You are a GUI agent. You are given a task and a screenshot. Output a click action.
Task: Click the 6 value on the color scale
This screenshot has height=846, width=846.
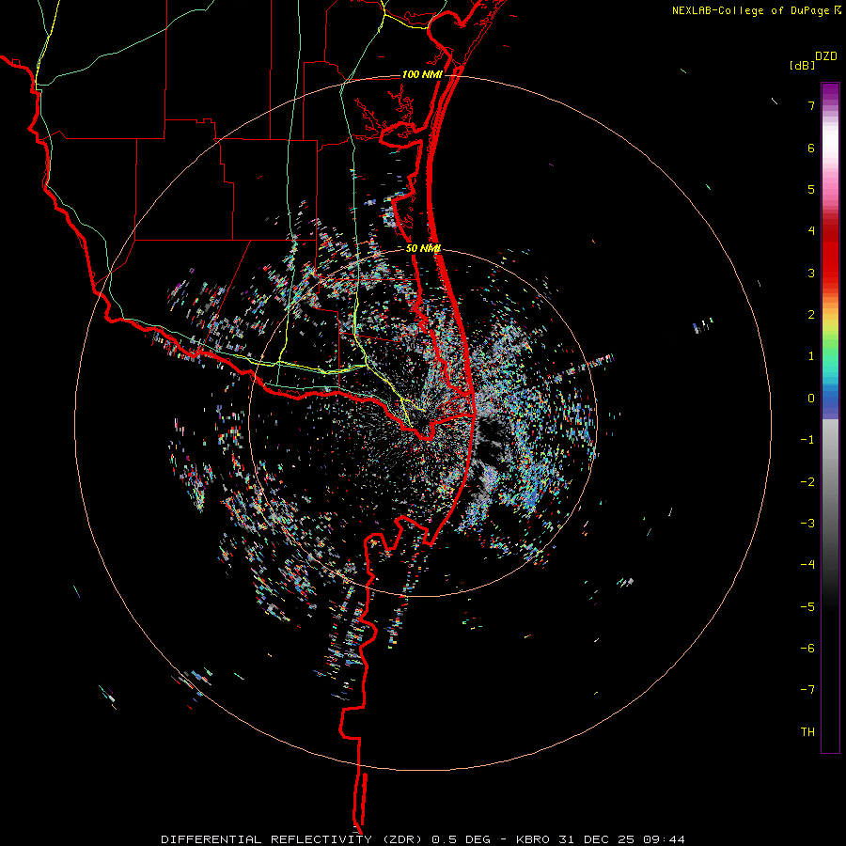[x=811, y=148]
